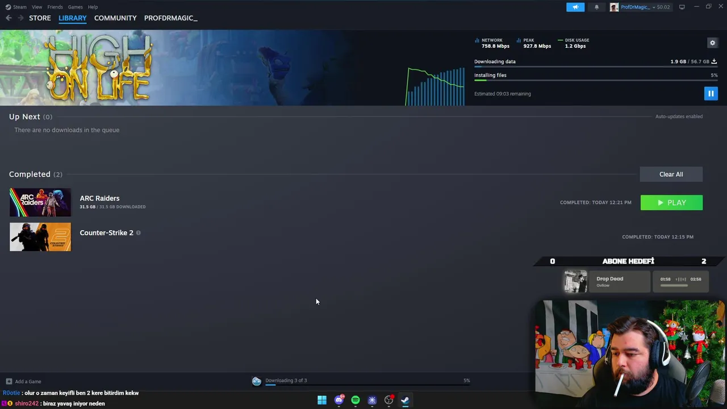The height and width of the screenshot is (409, 727).
Task: Click the PEAK speed bars icon
Action: click(519, 40)
